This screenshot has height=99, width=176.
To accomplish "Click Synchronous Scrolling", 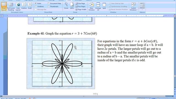I will (x=118, y=7).
